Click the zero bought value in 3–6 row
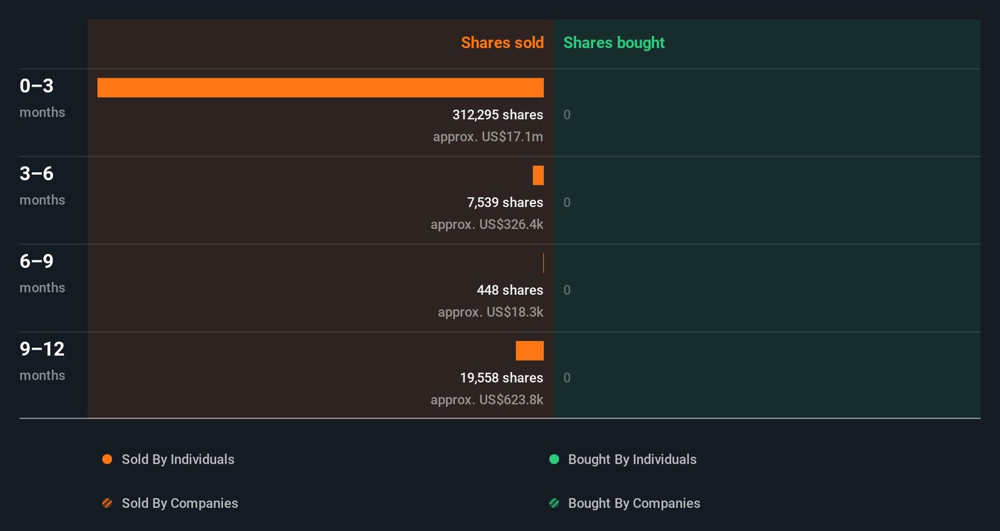1000x531 pixels. [567, 203]
